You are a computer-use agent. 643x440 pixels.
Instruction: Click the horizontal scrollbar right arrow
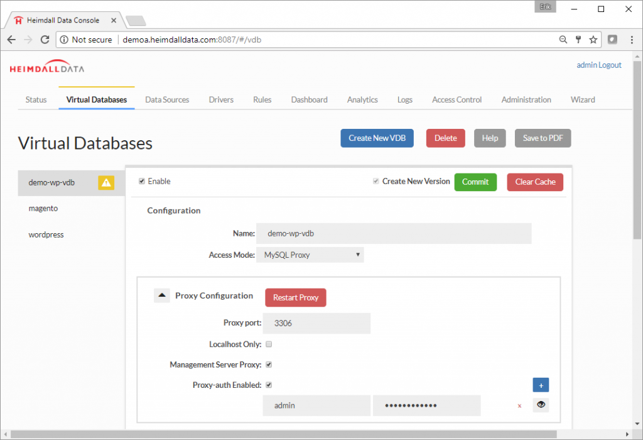pos(627,434)
